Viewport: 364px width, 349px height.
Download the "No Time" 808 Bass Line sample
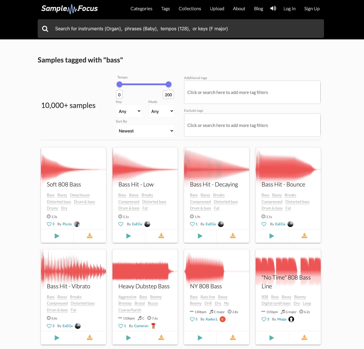tap(304, 338)
